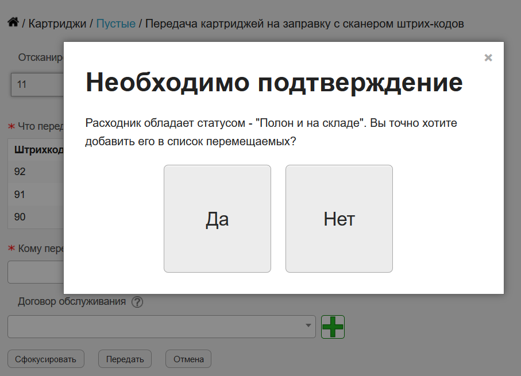Click the Отмена button
Viewport: 521px width, 376px height.
(188, 359)
